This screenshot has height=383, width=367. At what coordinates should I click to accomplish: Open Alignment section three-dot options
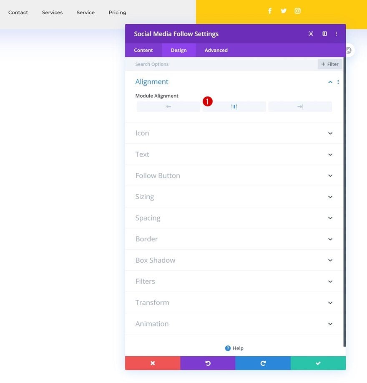tap(338, 82)
